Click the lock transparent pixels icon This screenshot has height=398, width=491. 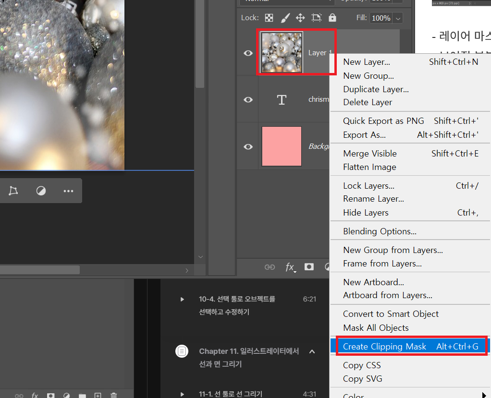click(x=269, y=18)
